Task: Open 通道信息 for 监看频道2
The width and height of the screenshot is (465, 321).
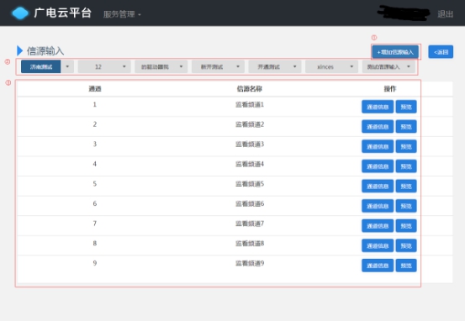Action: [x=378, y=127]
